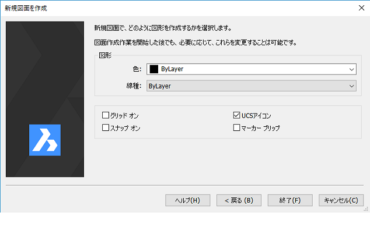Open the 色 color dropdown
This screenshot has height=241, width=370.
(252, 69)
